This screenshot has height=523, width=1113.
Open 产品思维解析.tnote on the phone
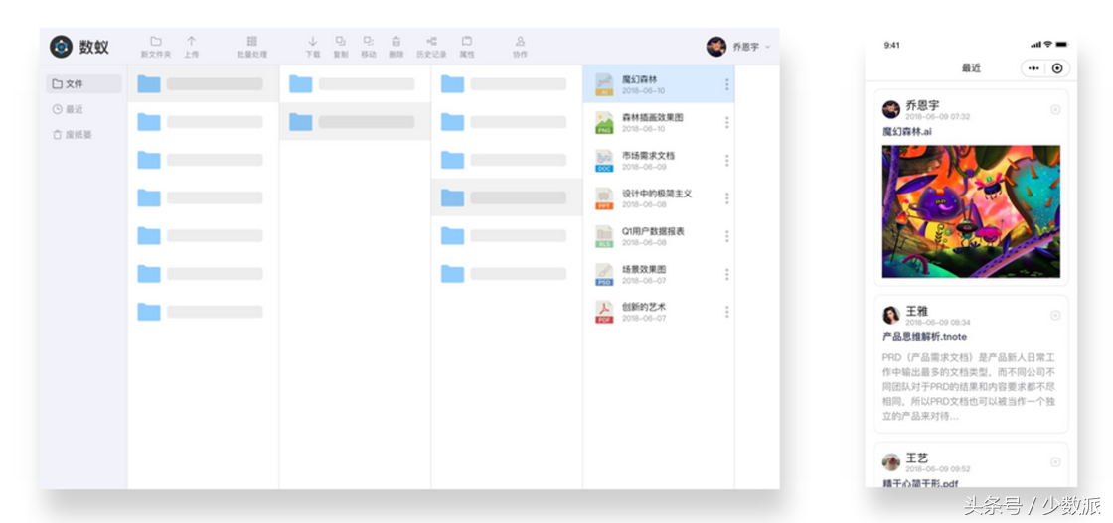[924, 337]
